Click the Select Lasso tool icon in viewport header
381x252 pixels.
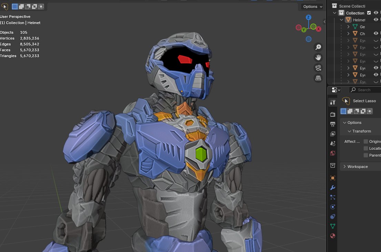pyautogui.click(x=4, y=7)
